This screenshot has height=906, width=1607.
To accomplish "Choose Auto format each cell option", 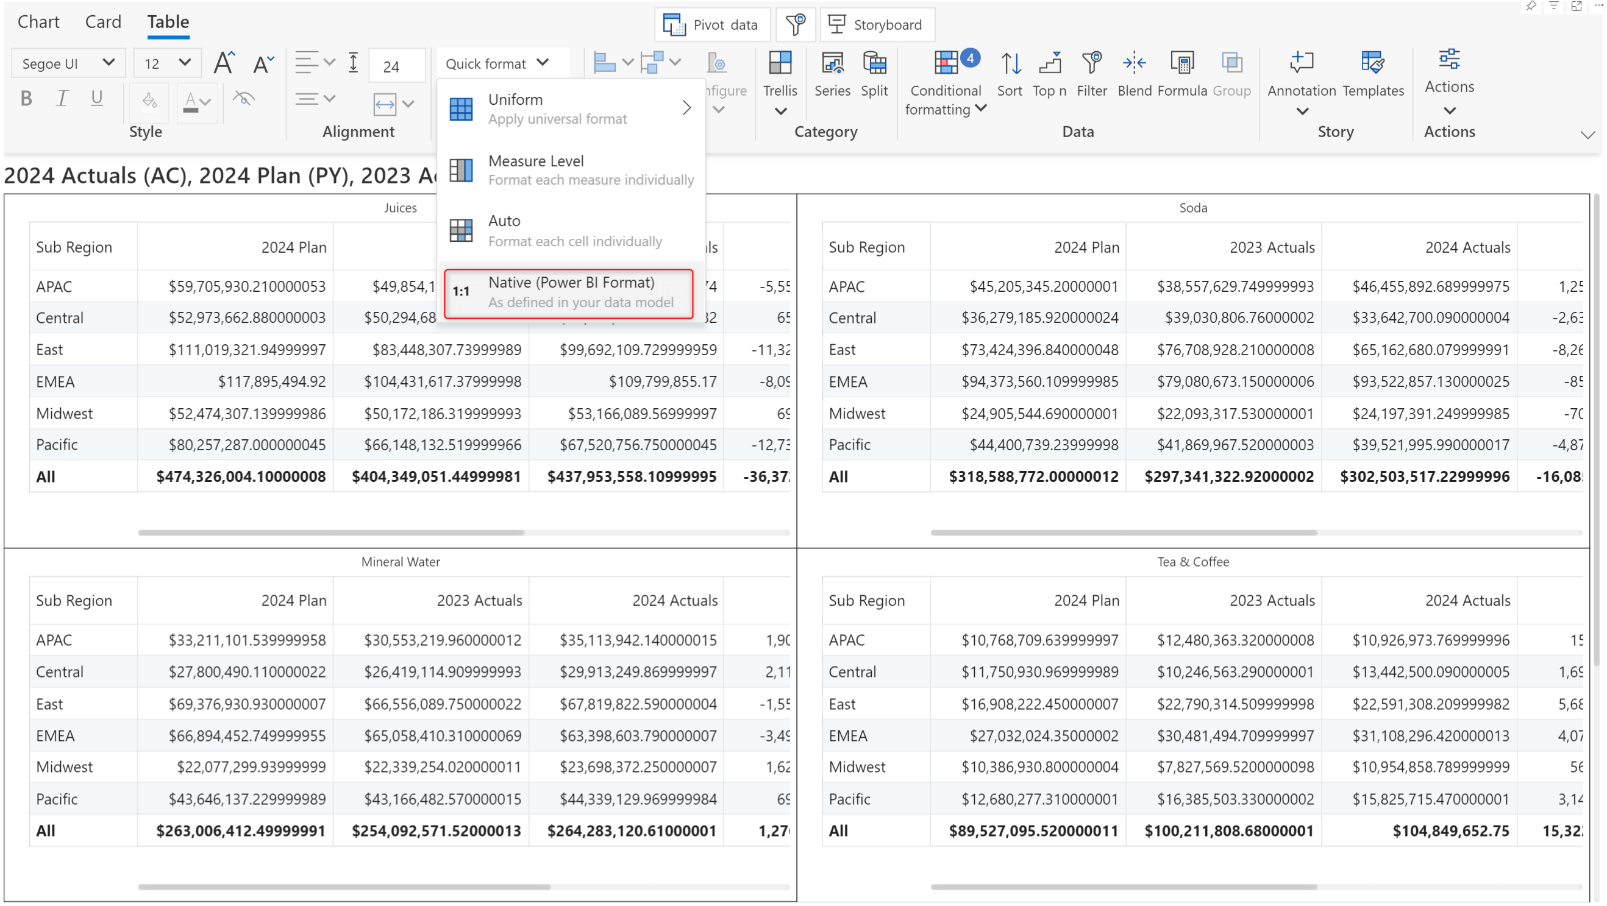I will click(571, 230).
